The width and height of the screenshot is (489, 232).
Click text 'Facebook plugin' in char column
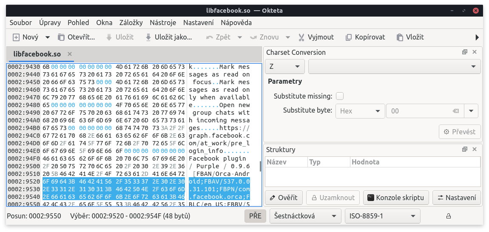click(217, 158)
